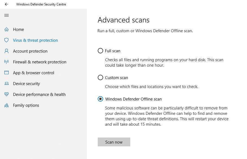Click the Device security laptop icon

pos(7,83)
